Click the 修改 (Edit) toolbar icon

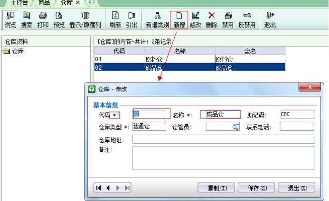[x=195, y=20]
